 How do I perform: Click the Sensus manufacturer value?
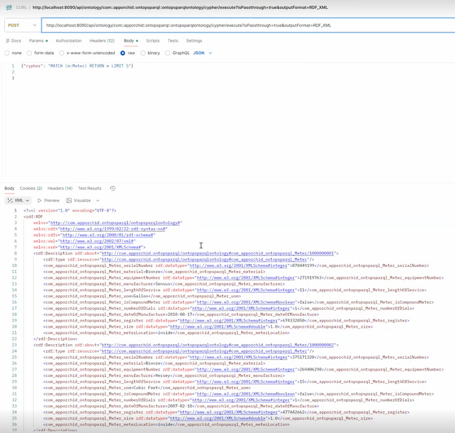pos(162,283)
